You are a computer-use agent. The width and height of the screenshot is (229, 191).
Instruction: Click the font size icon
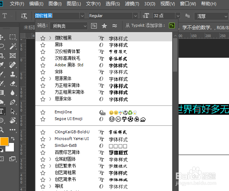click(x=146, y=16)
